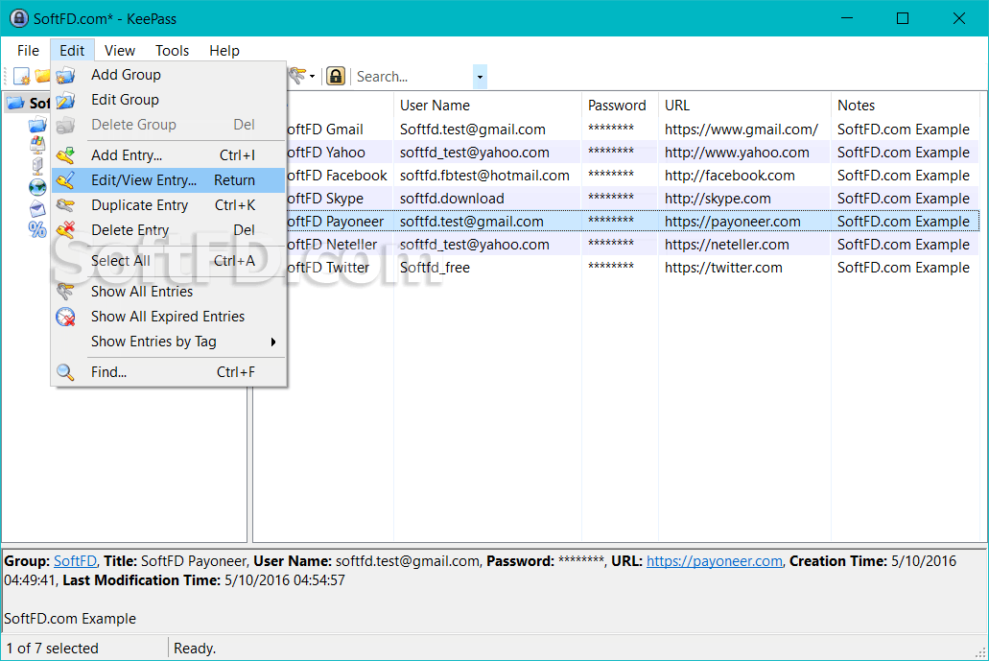Open the payoneer.com link in details pane
989x661 pixels.
tap(714, 560)
